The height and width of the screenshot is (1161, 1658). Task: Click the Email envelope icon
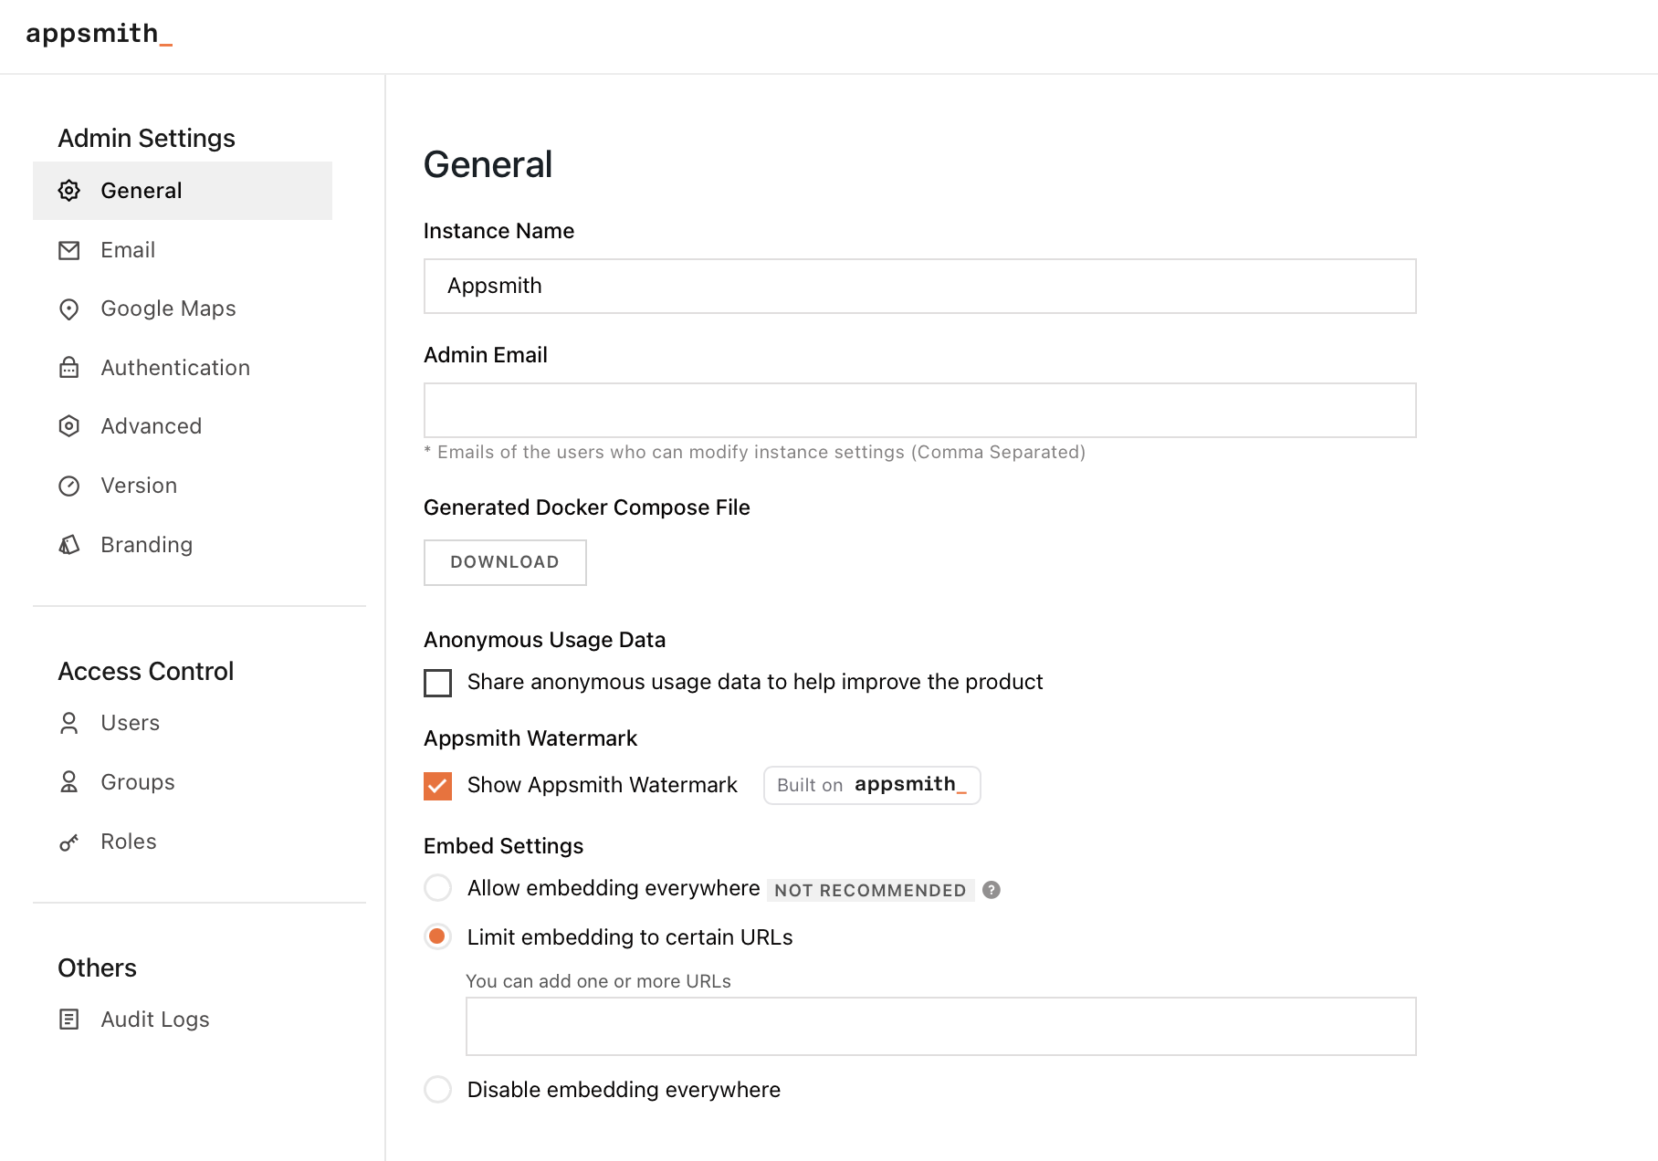click(69, 250)
